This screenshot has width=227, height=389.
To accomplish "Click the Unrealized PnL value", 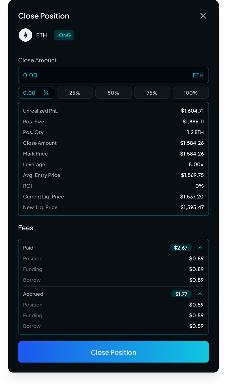I will (192, 111).
